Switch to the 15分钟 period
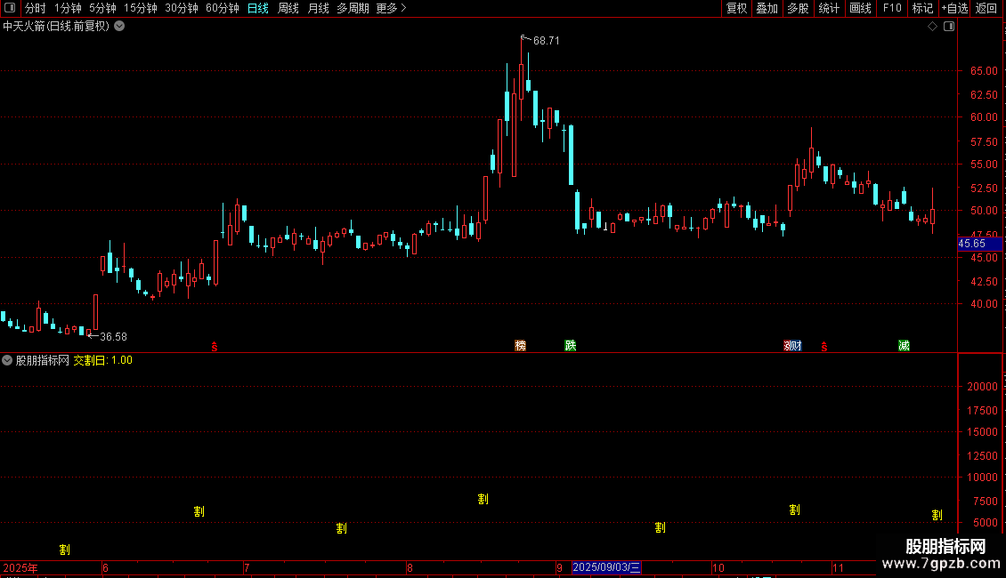 click(140, 8)
